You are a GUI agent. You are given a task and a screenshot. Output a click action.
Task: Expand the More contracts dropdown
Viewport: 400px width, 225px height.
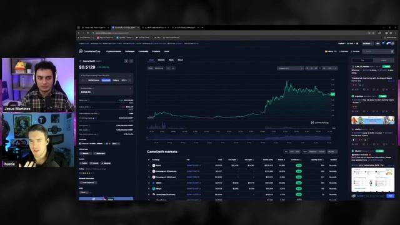(116, 144)
